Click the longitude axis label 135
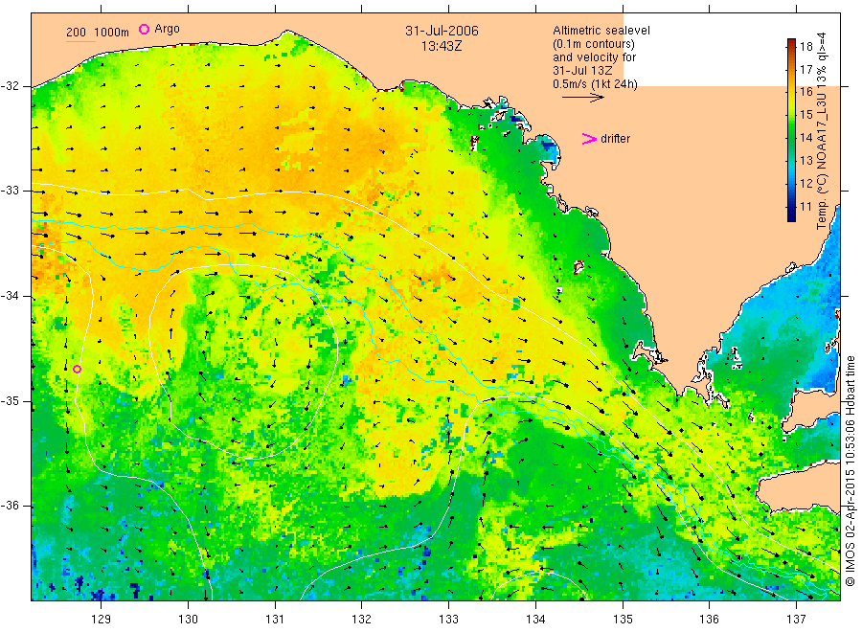 click(x=623, y=620)
